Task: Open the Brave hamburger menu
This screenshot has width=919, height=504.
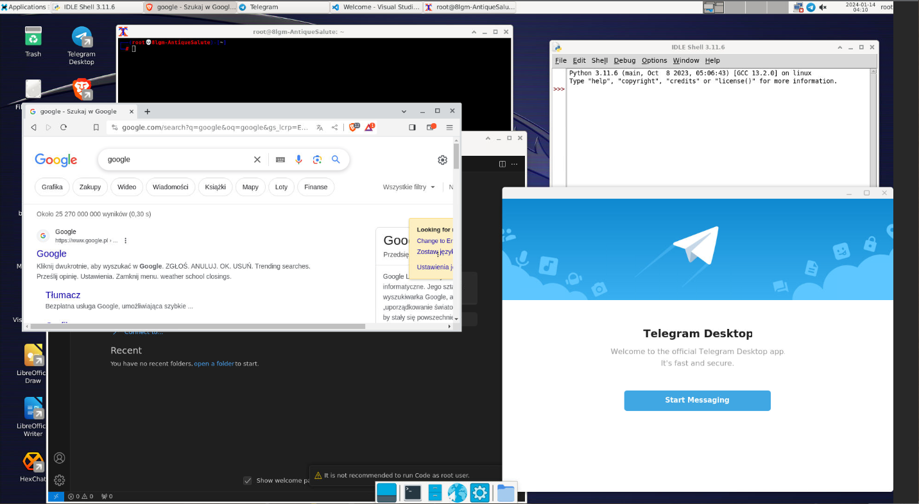Action: point(450,128)
